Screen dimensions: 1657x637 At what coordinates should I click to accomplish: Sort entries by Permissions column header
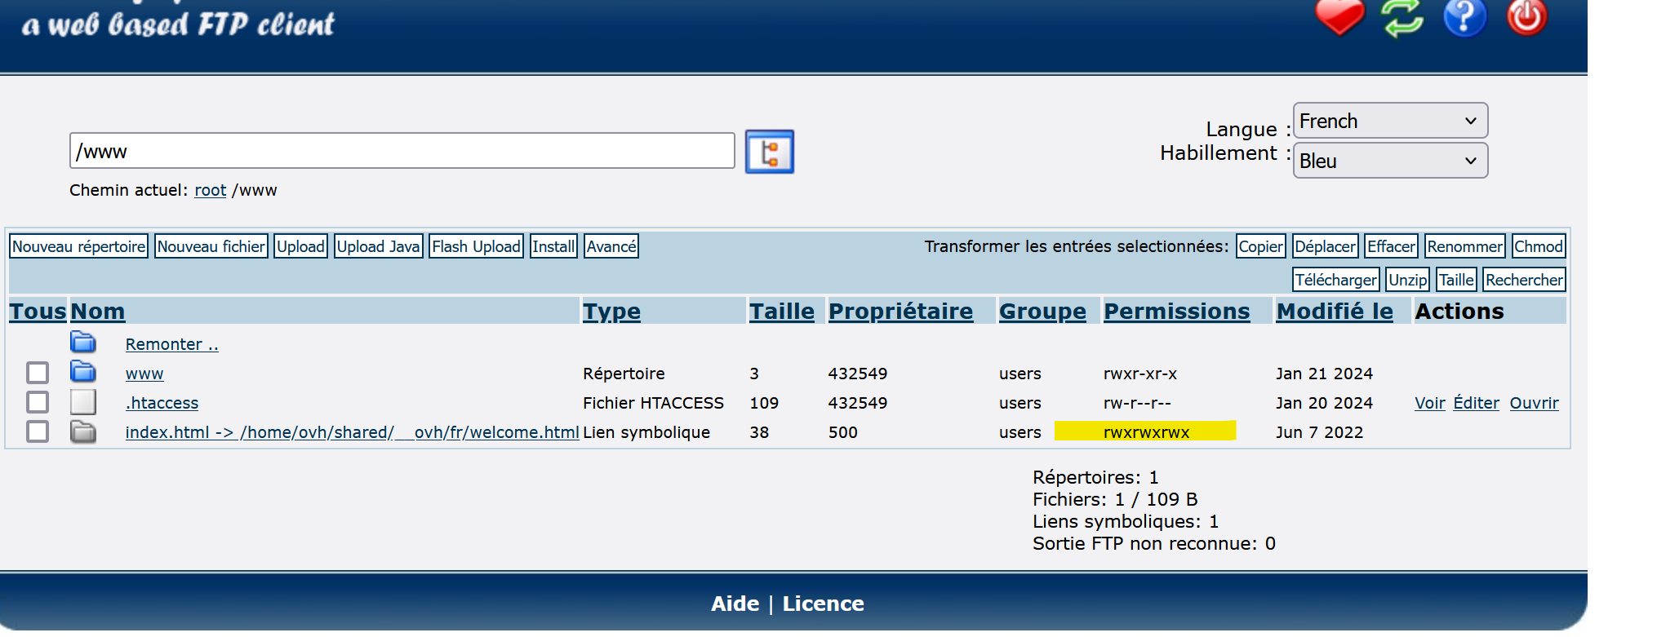1176,312
